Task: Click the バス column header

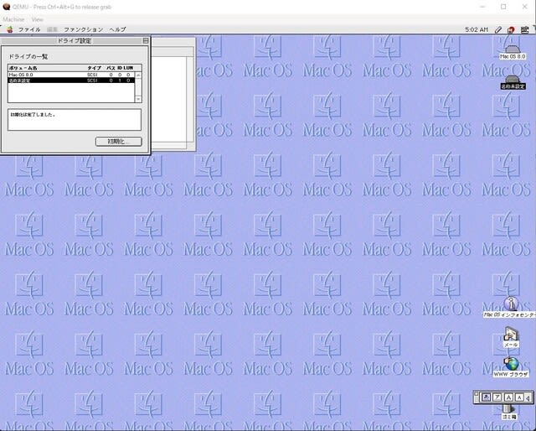Action: 111,68
